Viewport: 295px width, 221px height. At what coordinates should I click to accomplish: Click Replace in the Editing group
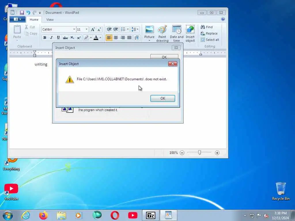pos(209,33)
